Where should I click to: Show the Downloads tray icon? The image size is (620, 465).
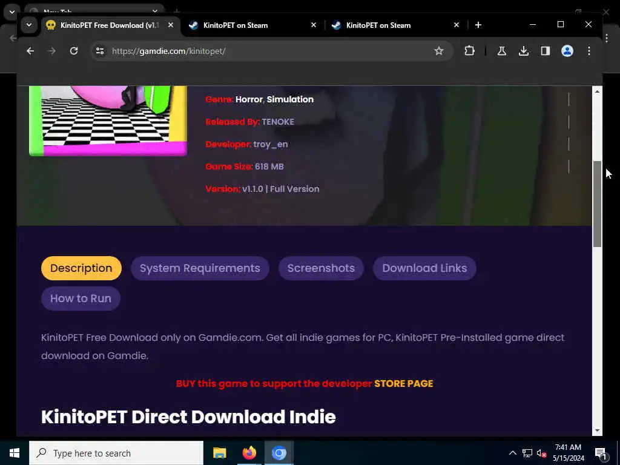click(524, 51)
